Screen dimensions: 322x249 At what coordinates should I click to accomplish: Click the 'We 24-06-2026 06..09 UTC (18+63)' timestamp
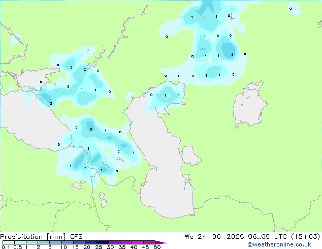[252, 237]
